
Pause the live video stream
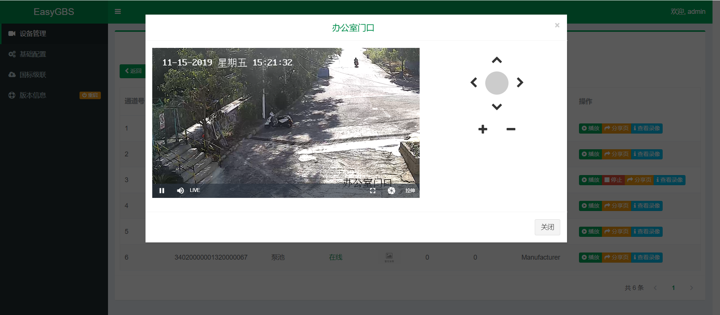pyautogui.click(x=162, y=190)
